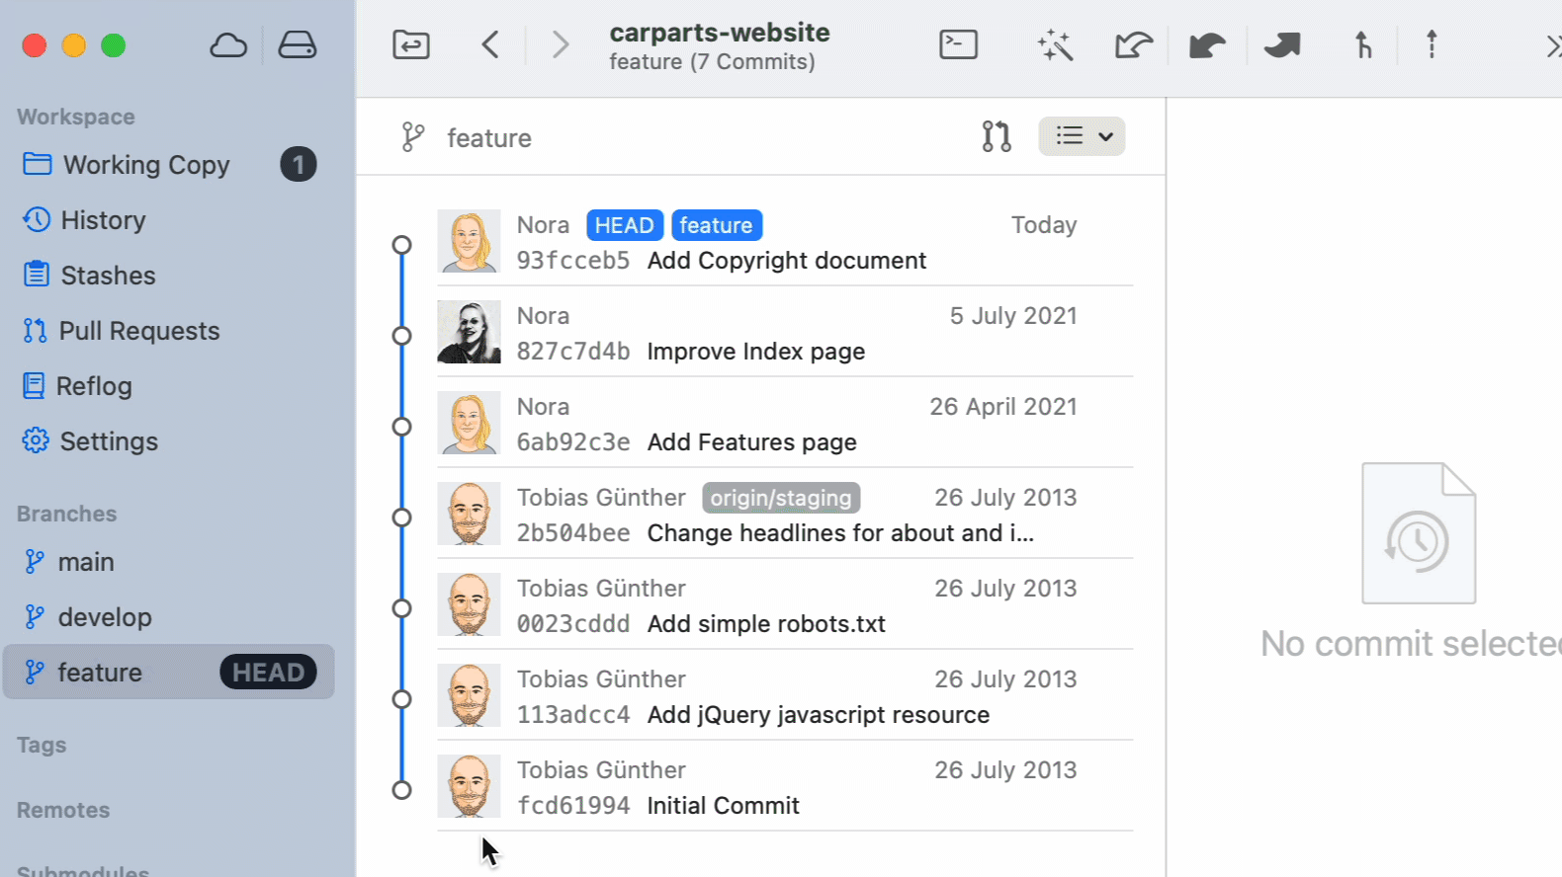Screen dimensions: 1562x877
Task: Create pull request icon beside feature header
Action: [x=997, y=136]
